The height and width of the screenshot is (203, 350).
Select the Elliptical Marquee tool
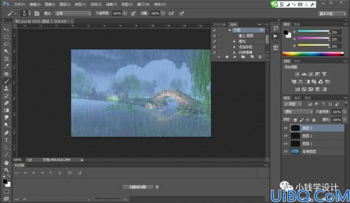pyautogui.click(x=6, y=37)
